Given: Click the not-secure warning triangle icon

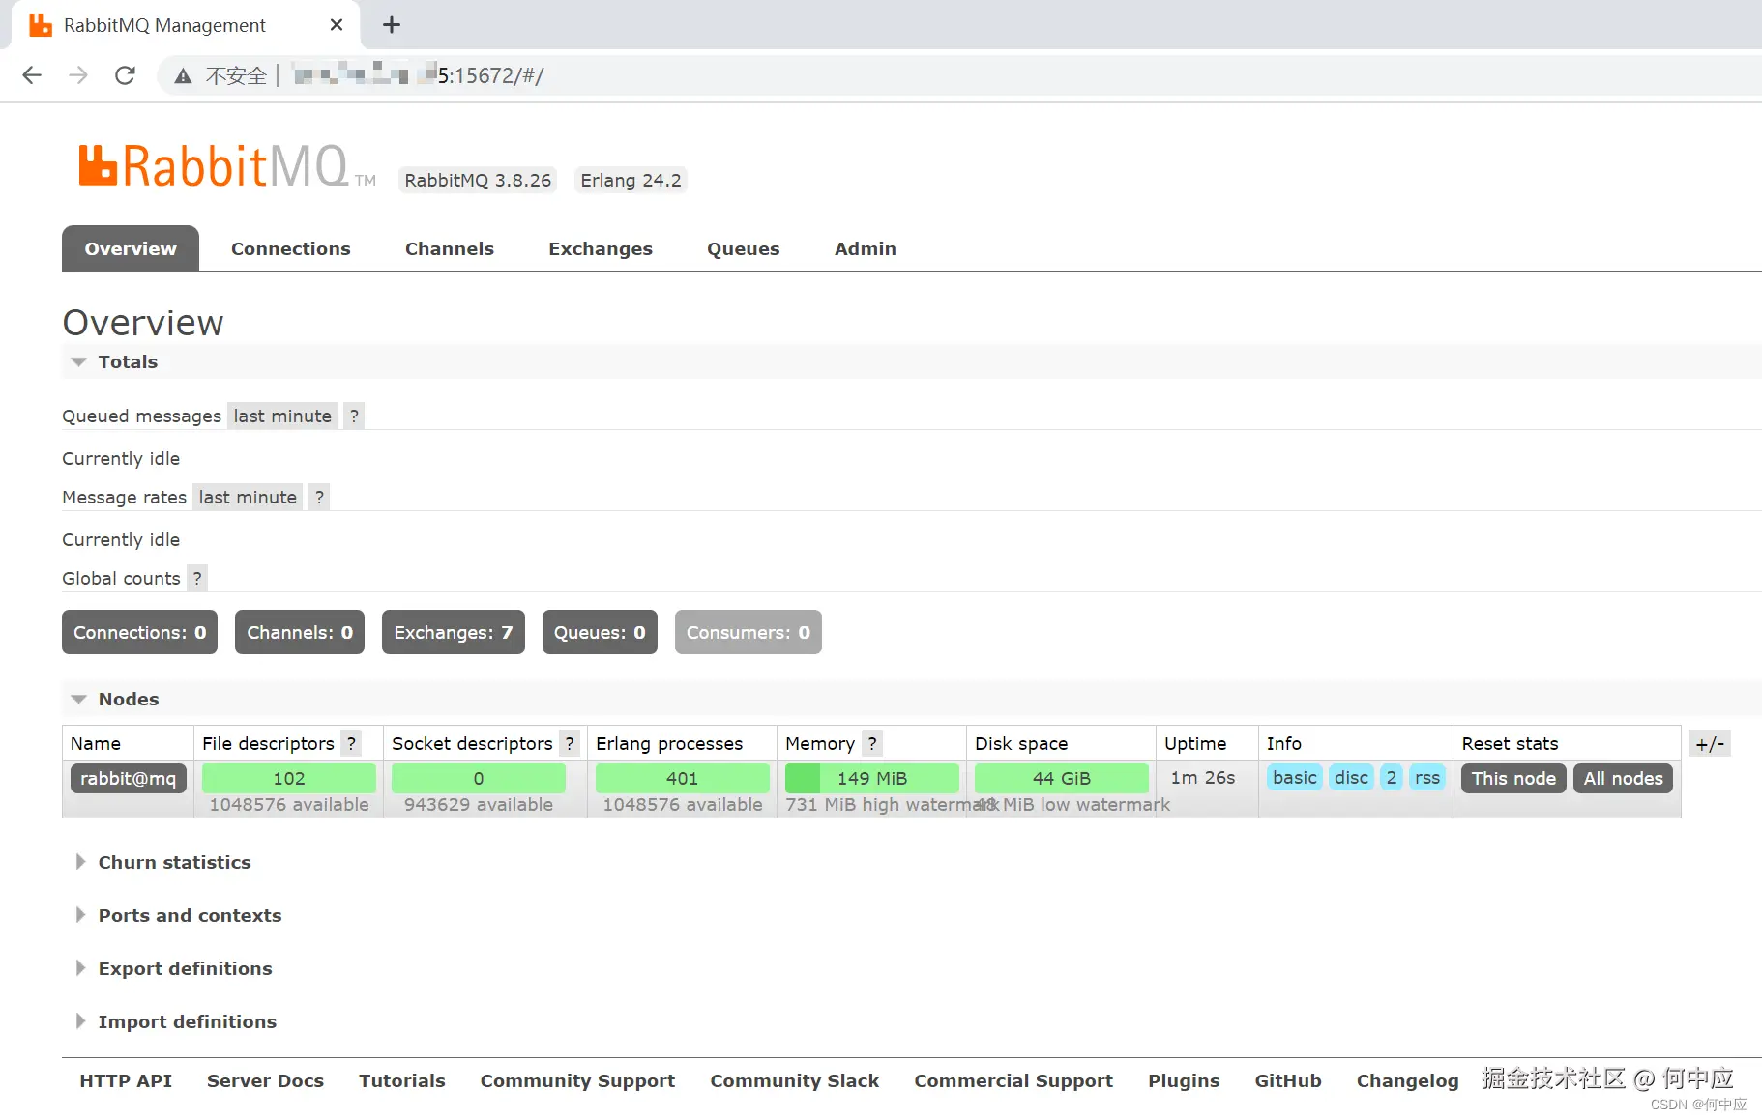Looking at the screenshot, I should pyautogui.click(x=183, y=76).
